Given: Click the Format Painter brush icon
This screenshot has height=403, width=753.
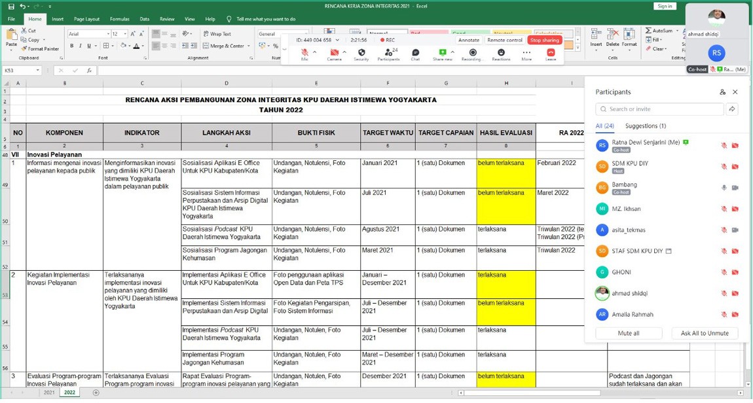Looking at the screenshot, I should pyautogui.click(x=24, y=48).
